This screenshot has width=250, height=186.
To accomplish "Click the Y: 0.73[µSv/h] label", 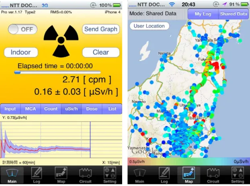I will coord(14,117).
